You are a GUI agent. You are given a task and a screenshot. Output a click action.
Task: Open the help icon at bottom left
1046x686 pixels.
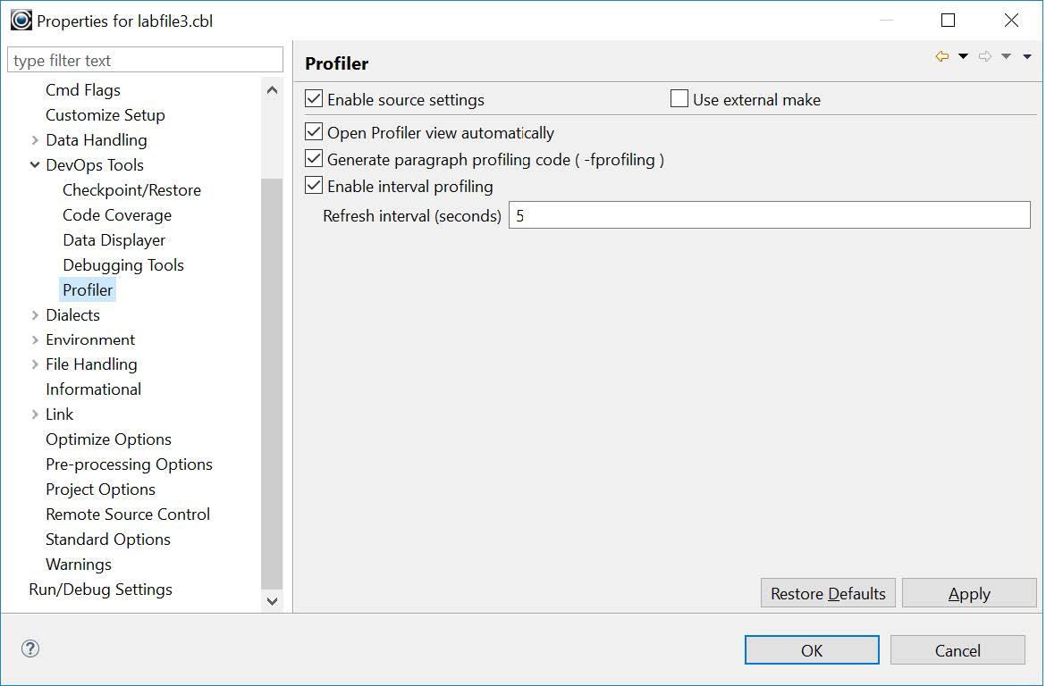click(x=30, y=648)
